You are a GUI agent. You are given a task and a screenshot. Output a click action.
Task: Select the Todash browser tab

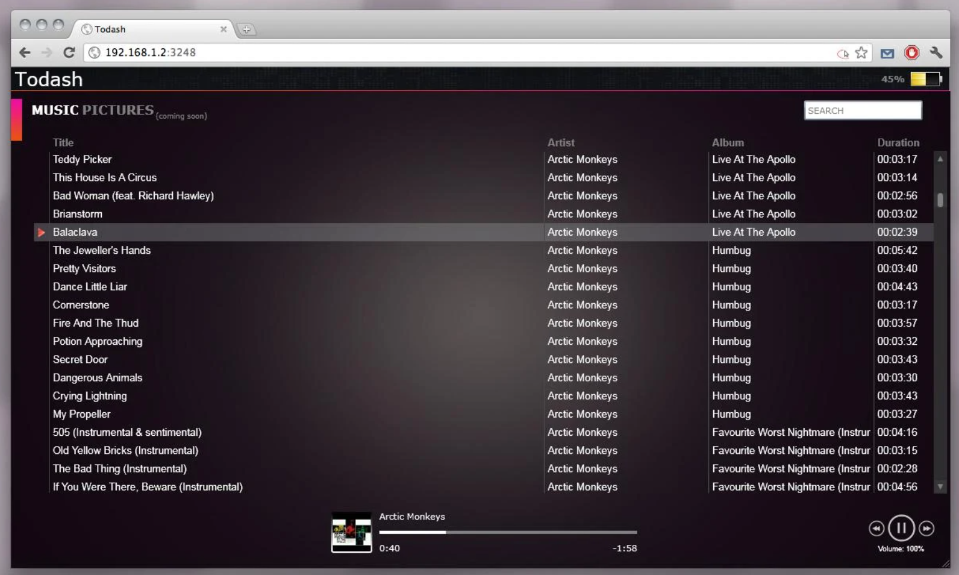(154, 29)
